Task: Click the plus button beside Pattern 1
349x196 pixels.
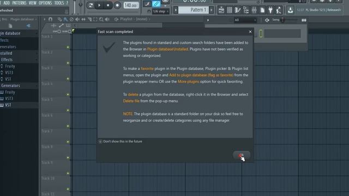Action: (x=211, y=10)
